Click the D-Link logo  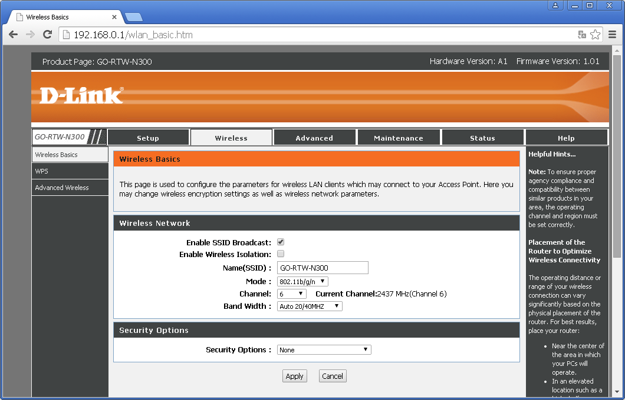[81, 95]
